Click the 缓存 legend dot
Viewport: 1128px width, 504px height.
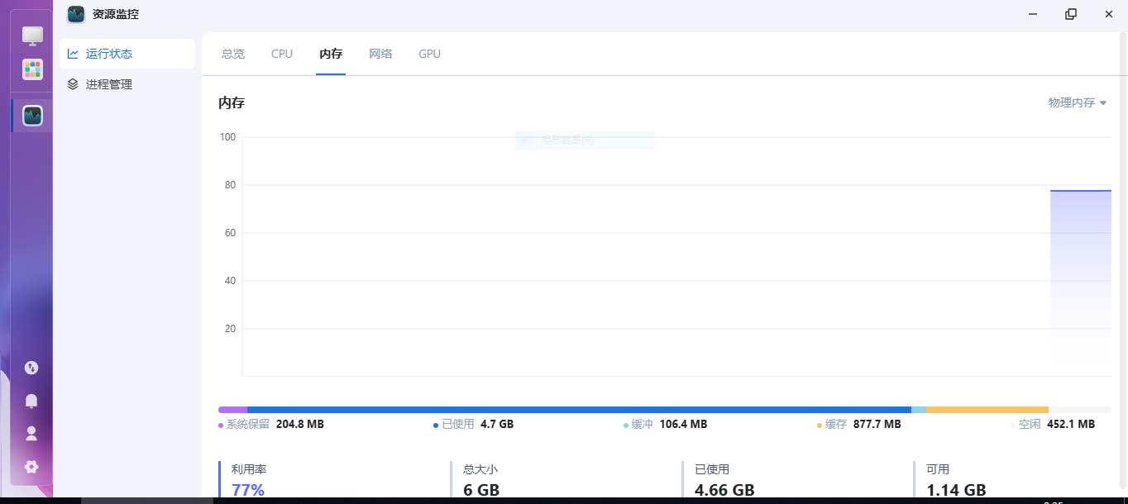point(820,426)
